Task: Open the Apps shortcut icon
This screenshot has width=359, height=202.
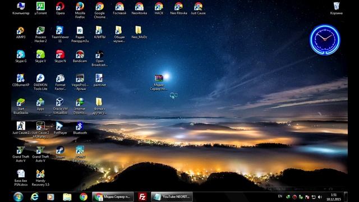Action: 40,104
